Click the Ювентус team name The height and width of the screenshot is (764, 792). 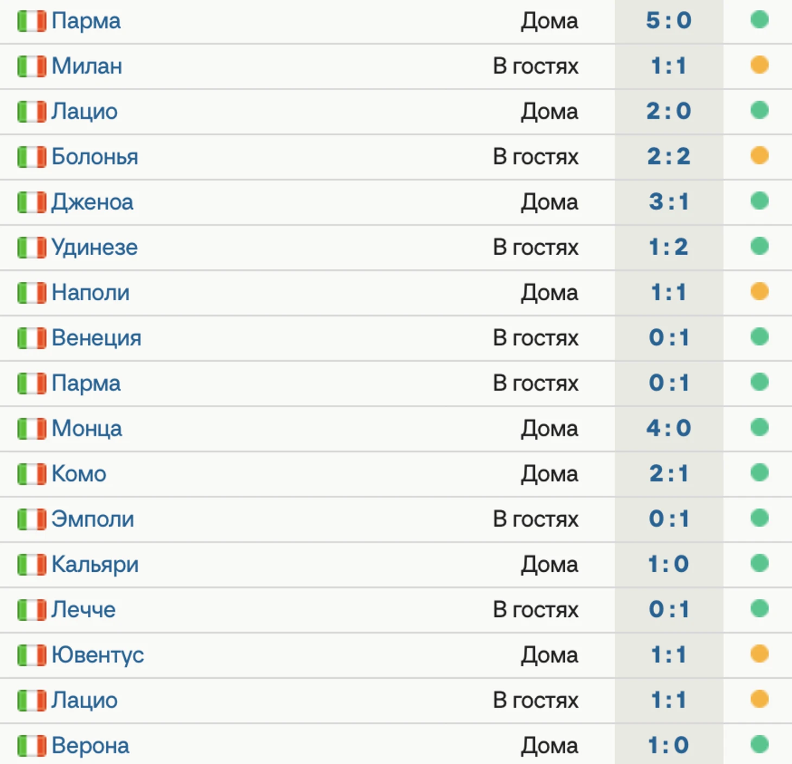(x=98, y=655)
